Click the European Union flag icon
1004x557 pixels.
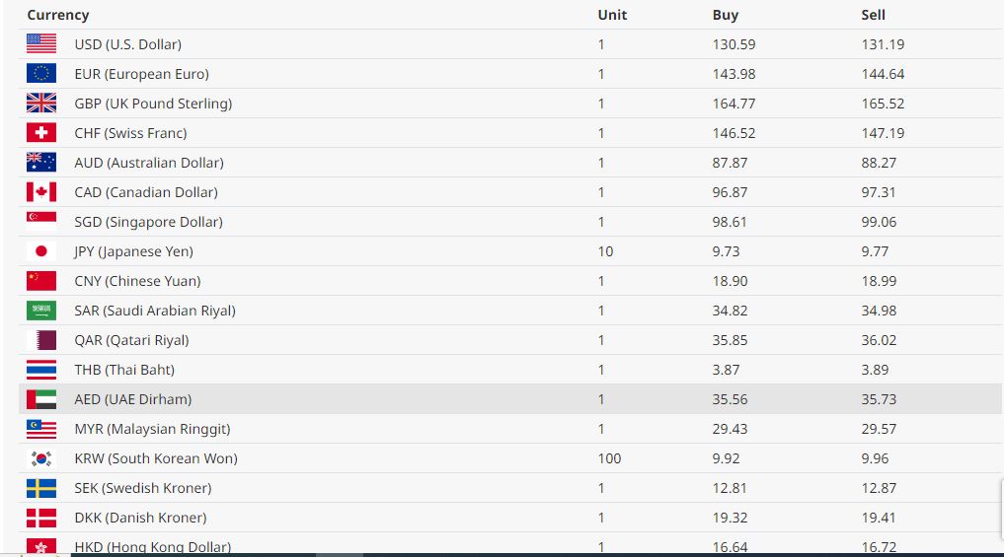tap(41, 74)
